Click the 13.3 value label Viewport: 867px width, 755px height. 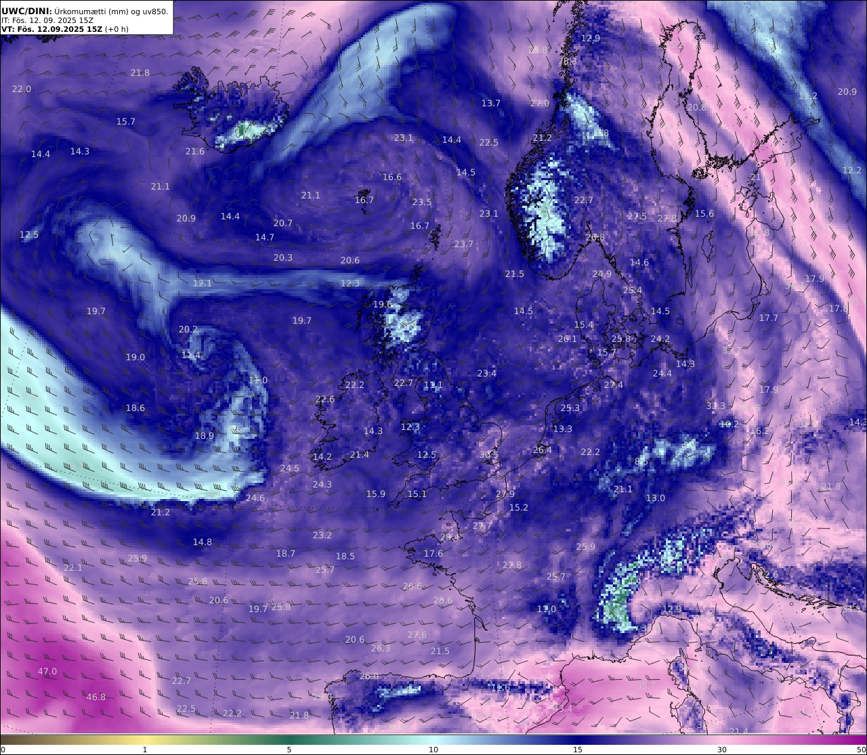(x=563, y=429)
